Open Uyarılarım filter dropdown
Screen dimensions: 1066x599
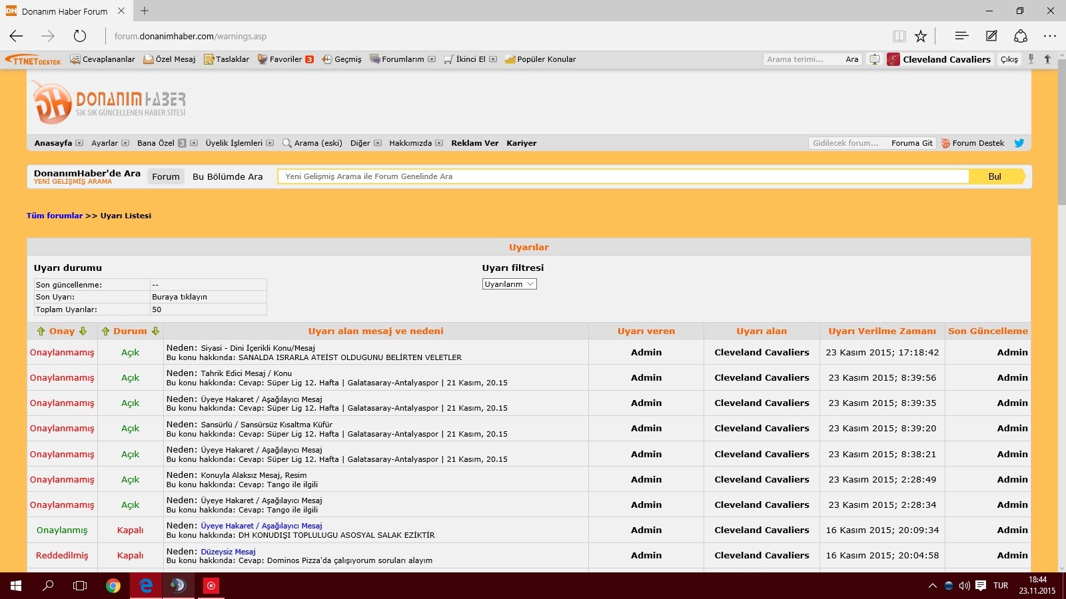(x=510, y=284)
